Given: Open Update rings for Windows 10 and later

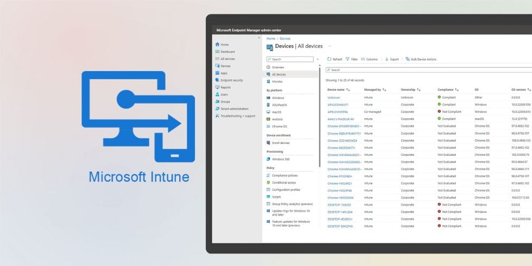Looking at the screenshot, I should pyautogui.click(x=288, y=213).
